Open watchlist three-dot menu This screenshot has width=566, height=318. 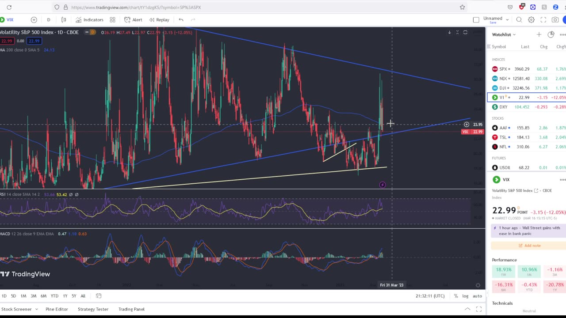click(562, 34)
